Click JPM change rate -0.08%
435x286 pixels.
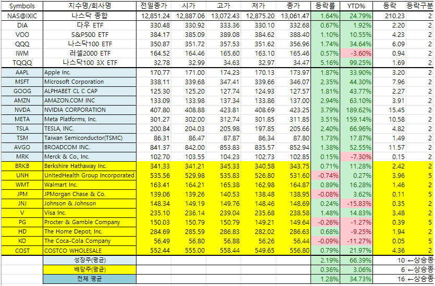click(325, 194)
